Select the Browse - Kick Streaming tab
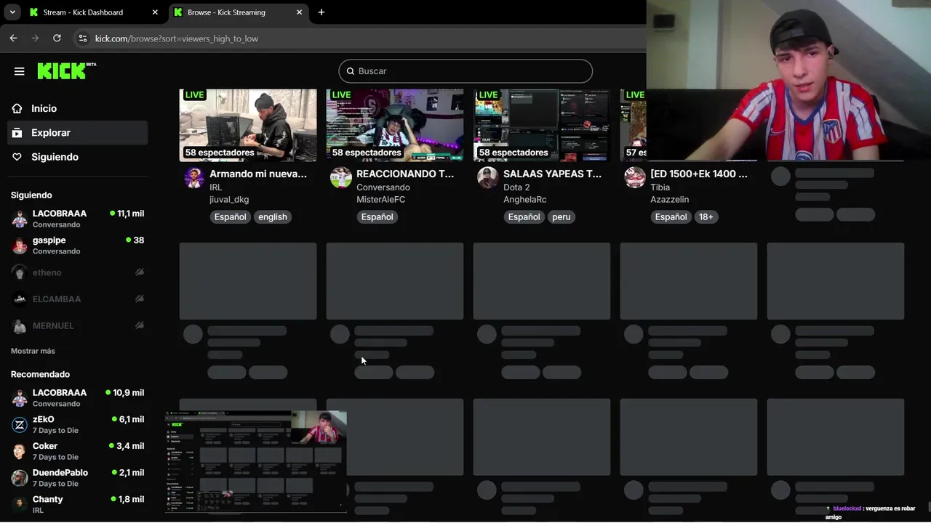 239,12
